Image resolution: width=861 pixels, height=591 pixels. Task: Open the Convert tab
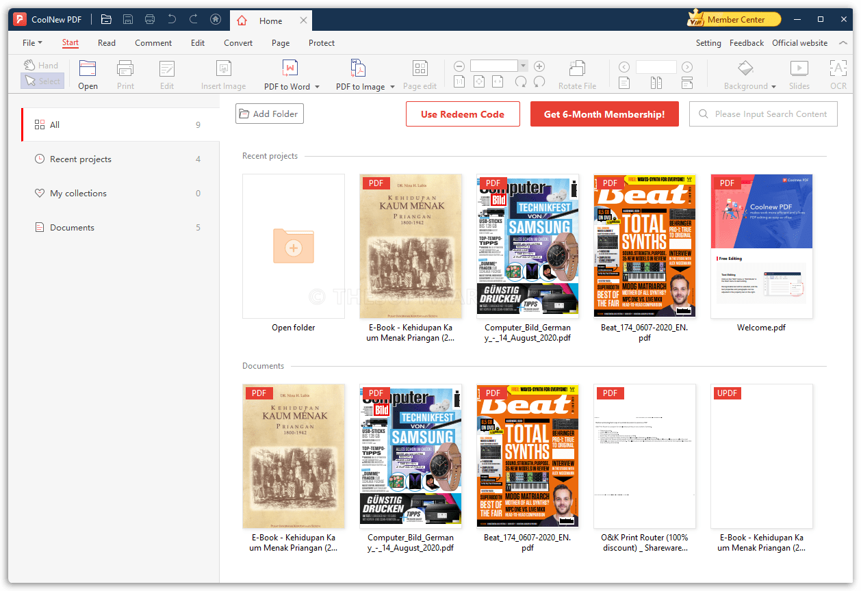[x=238, y=43]
